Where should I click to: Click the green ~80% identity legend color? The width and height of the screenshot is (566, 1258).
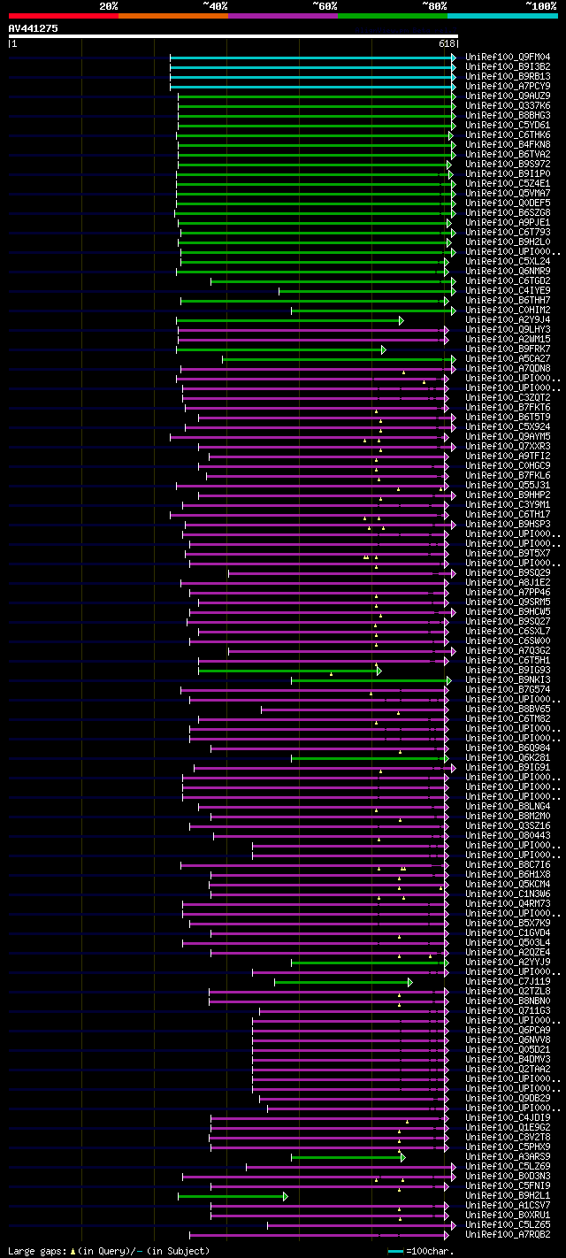(393, 16)
